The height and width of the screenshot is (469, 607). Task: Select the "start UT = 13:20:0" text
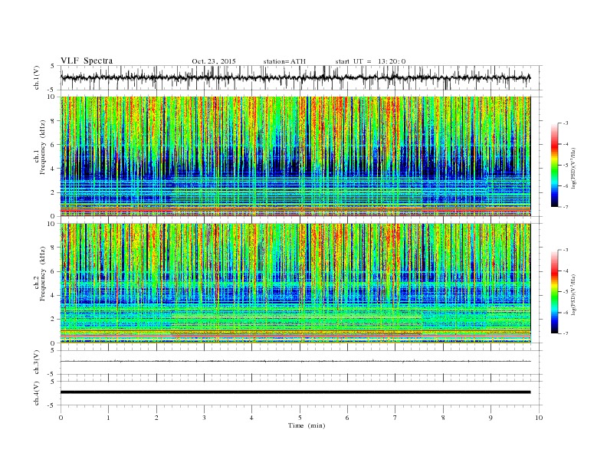(370, 61)
